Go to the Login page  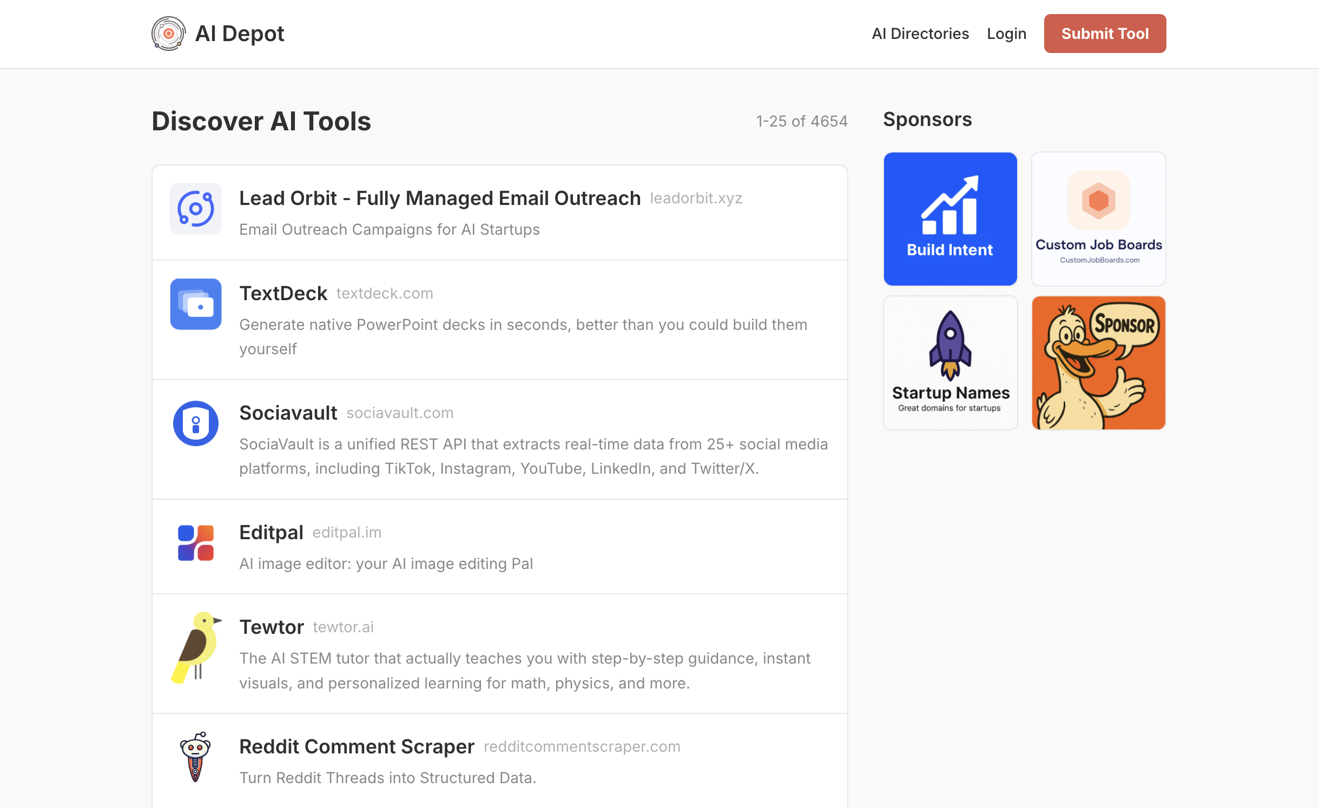tap(1006, 34)
